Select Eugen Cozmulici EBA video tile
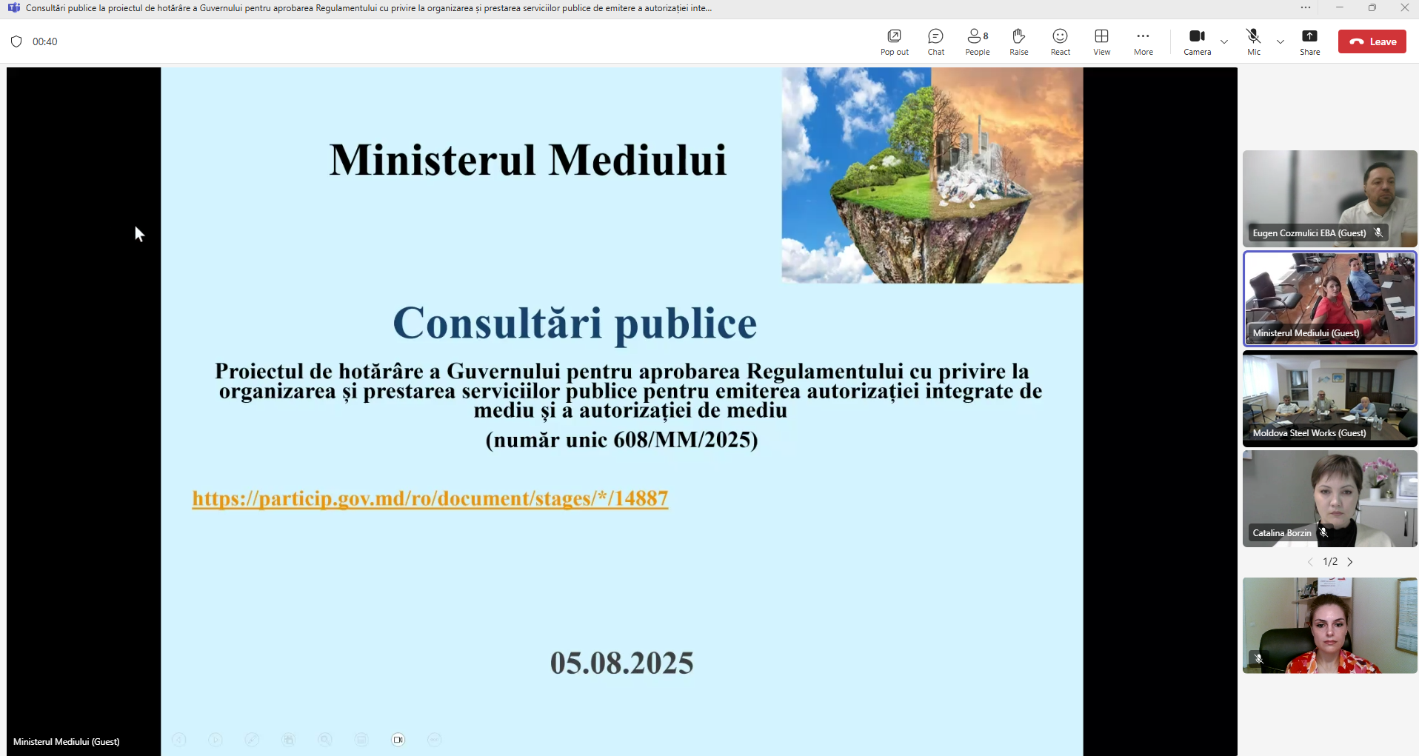 [1329, 198]
